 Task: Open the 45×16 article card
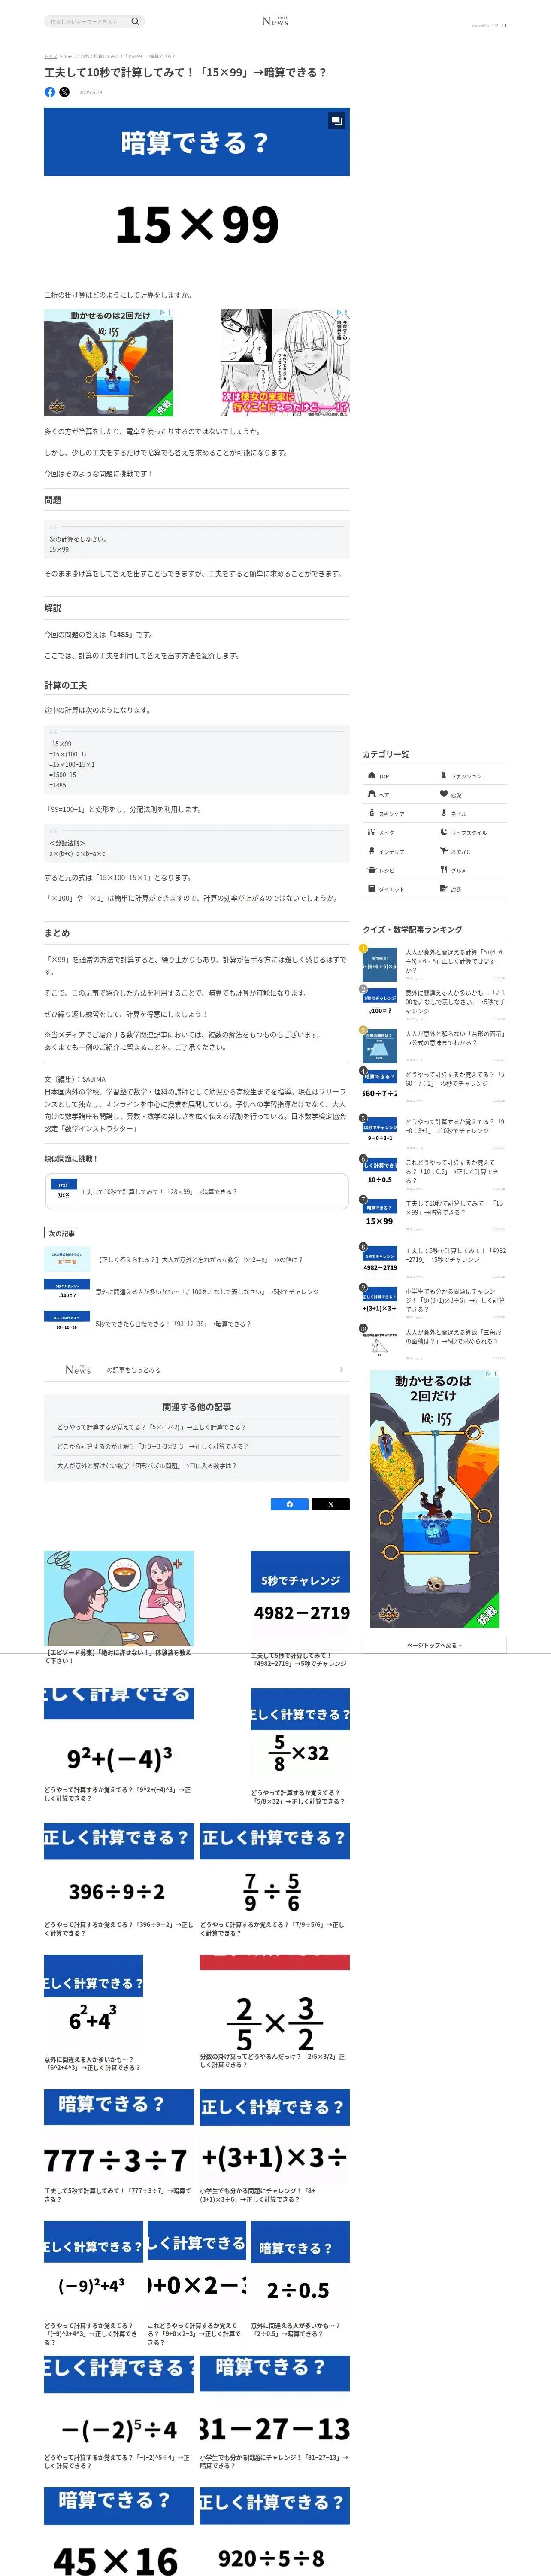(119, 2531)
